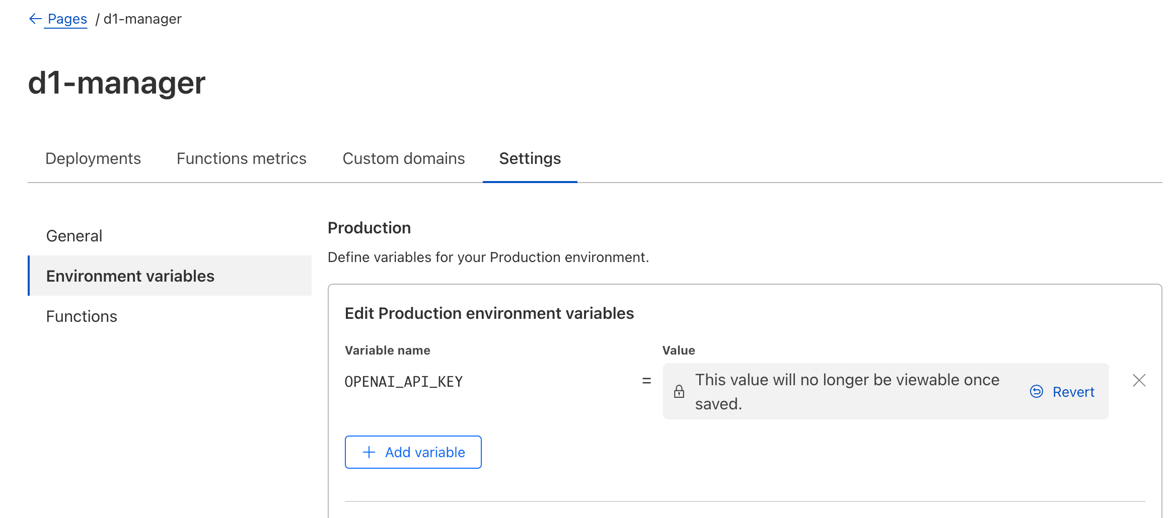Click the locked value message field

[x=847, y=391]
